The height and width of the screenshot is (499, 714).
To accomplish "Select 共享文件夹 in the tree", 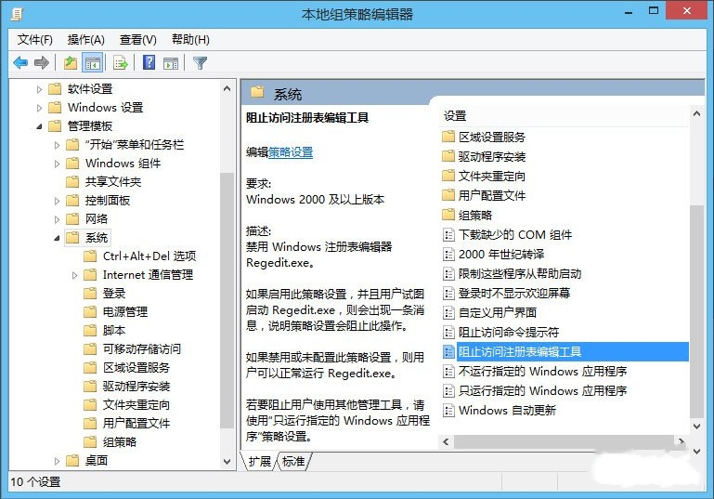I will 113,182.
